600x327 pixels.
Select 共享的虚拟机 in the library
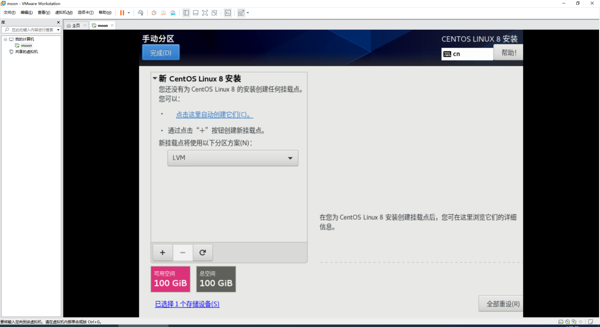coord(27,52)
